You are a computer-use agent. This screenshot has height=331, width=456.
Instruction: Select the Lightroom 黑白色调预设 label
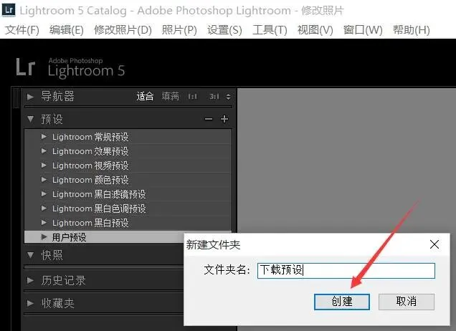point(99,208)
